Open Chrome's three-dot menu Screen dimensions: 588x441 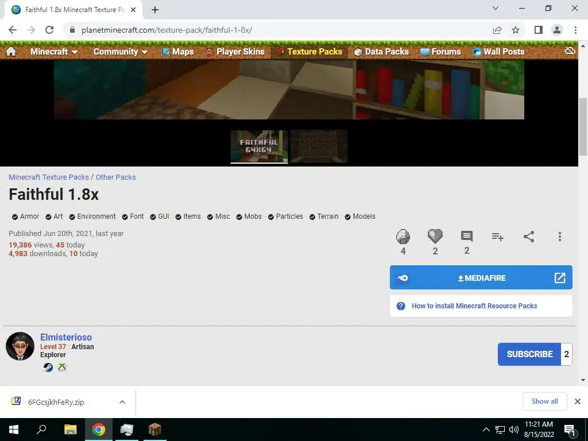[575, 30]
